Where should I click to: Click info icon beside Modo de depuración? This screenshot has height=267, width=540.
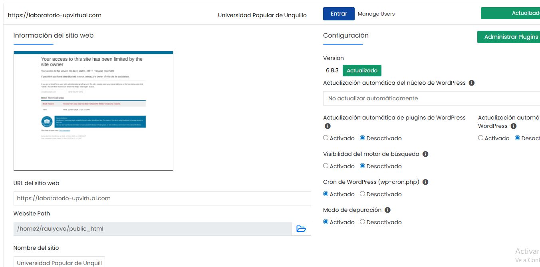click(x=387, y=210)
